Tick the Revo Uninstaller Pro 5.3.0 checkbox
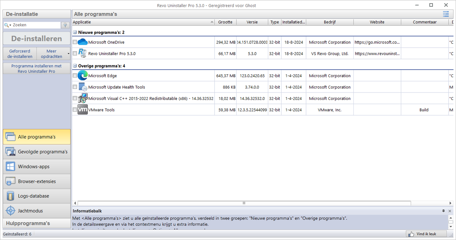The width and height of the screenshot is (456, 240). [75, 53]
